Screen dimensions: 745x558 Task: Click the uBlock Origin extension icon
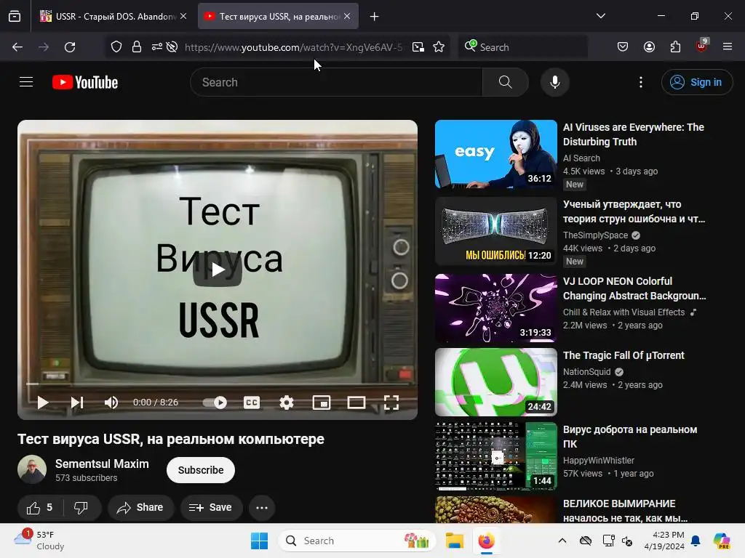click(701, 46)
